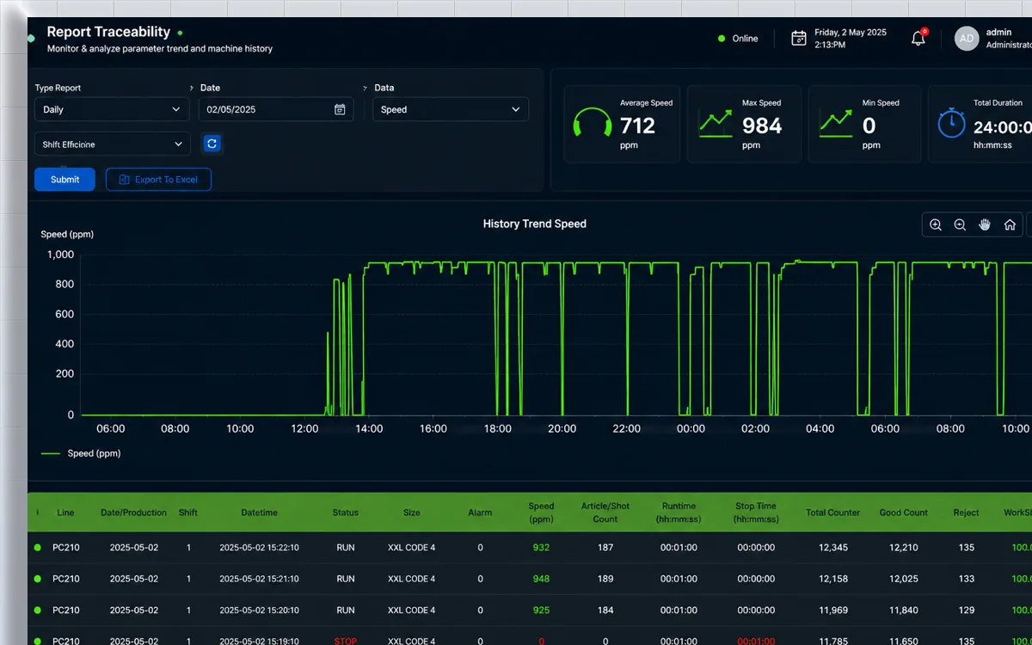Image resolution: width=1032 pixels, height=645 pixels.
Task: Click the admin username text
Action: click(998, 32)
